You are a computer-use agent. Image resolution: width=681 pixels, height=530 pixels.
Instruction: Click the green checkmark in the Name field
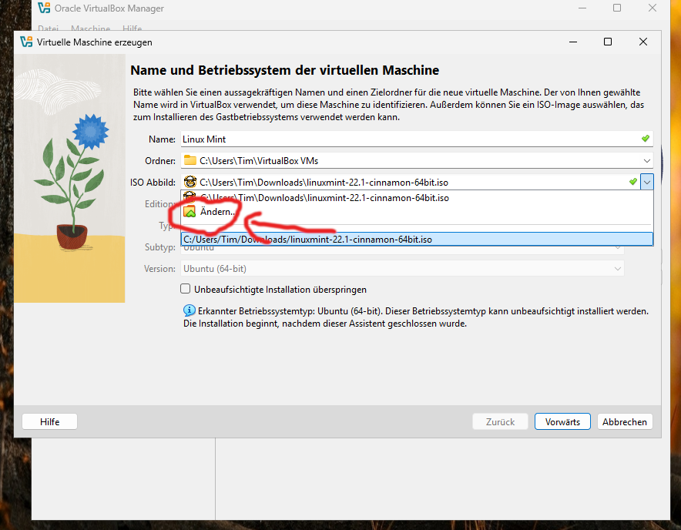tap(646, 139)
